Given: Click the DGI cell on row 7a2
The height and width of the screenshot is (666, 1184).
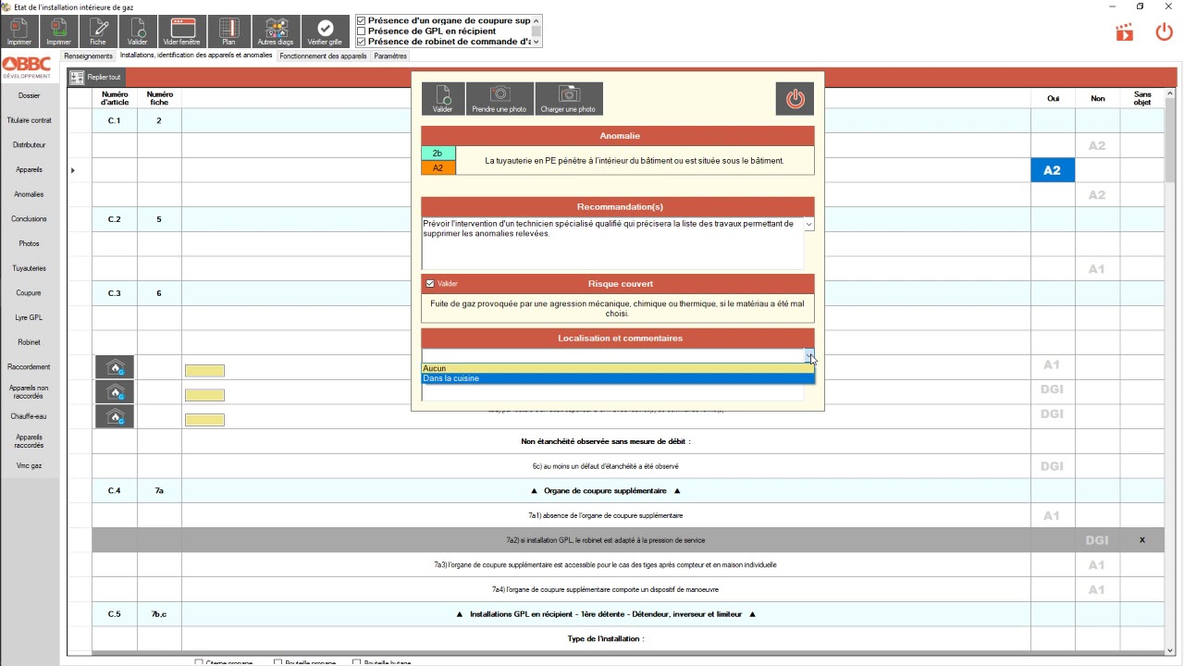Looking at the screenshot, I should pyautogui.click(x=1096, y=540).
